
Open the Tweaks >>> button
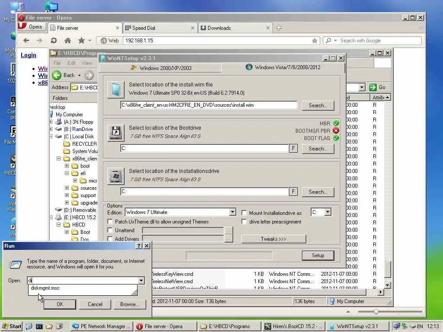[273, 239]
